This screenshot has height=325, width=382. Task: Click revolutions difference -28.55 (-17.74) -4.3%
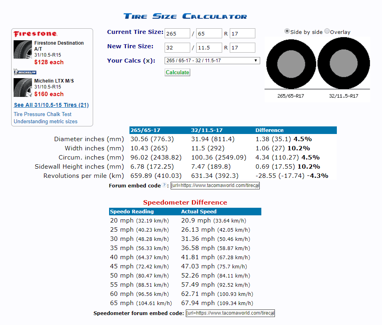pos(292,176)
